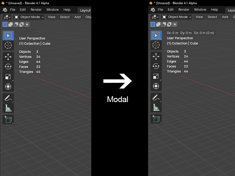The image size is (235, 176).
Task: Select the Rotate tool in the left Blender window
Action: click(8, 67)
